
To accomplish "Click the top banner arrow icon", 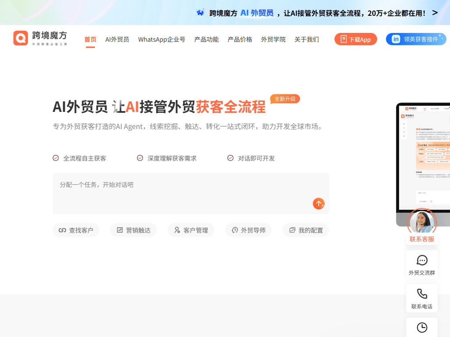I will point(435,13).
